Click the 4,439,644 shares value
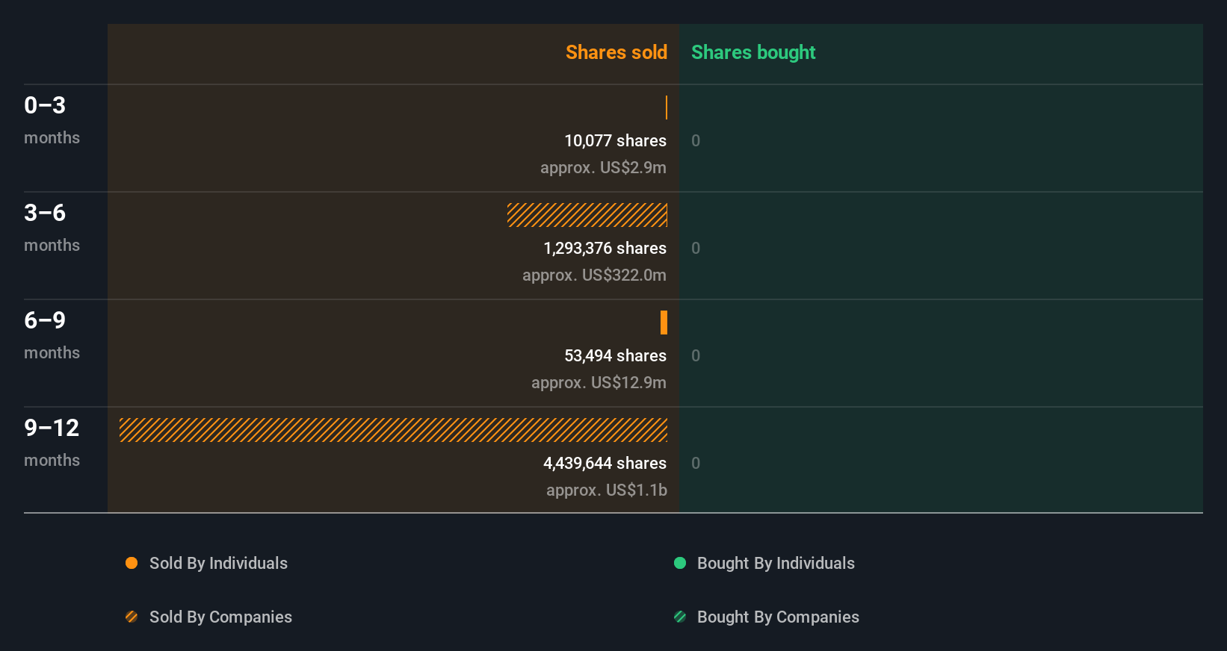 [605, 463]
